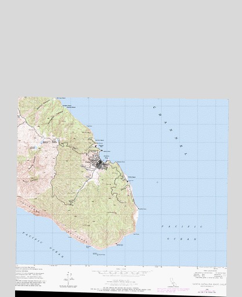Click the small cross mark in open sea
Image resolution: width=242 pixels, height=297 pixels.
[157, 182]
